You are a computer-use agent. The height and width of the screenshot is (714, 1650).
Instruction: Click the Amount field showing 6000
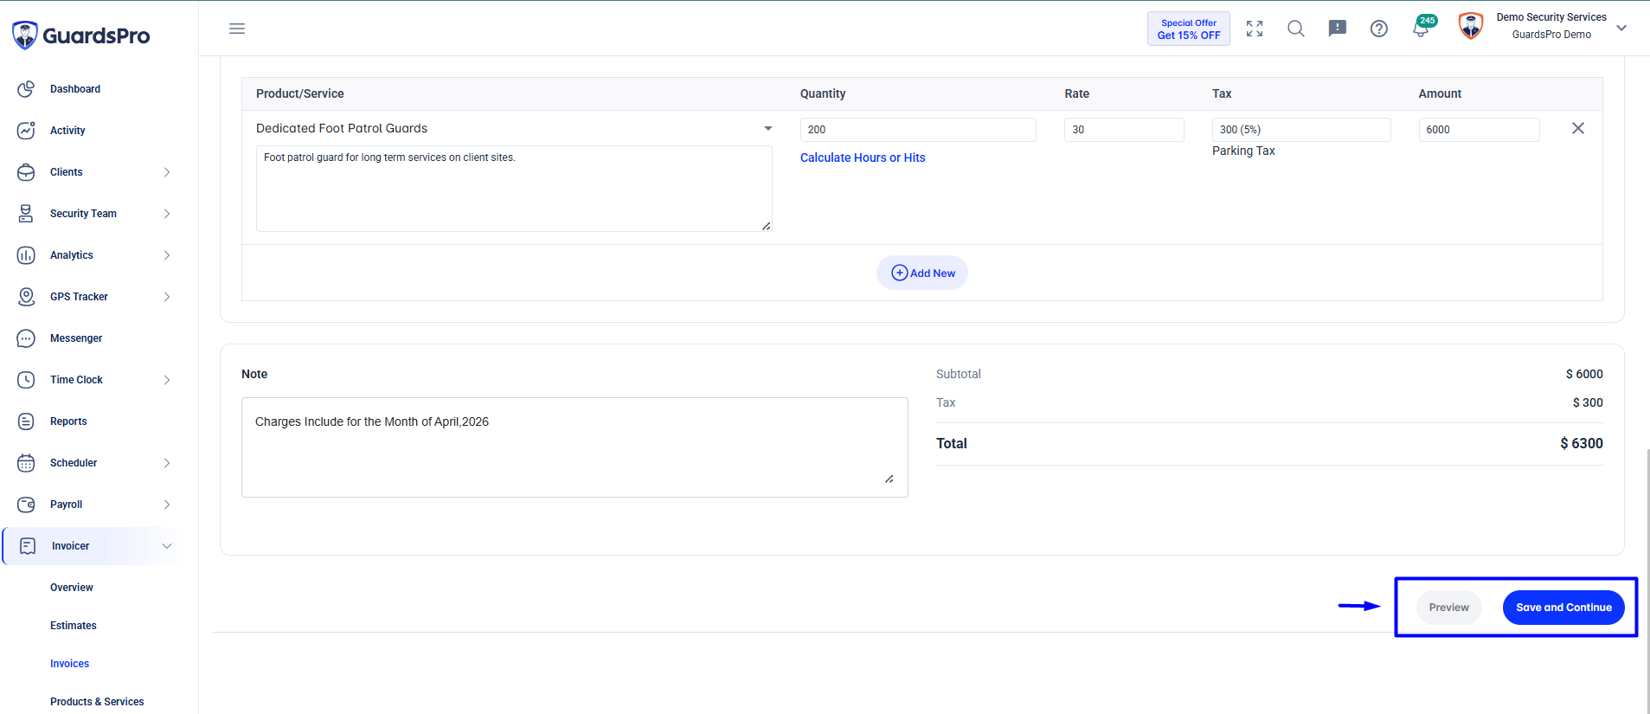1480,130
